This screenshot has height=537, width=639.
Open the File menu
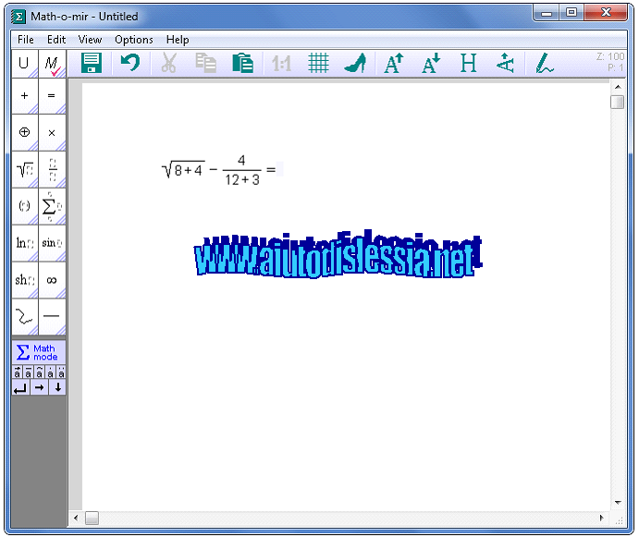click(x=26, y=40)
